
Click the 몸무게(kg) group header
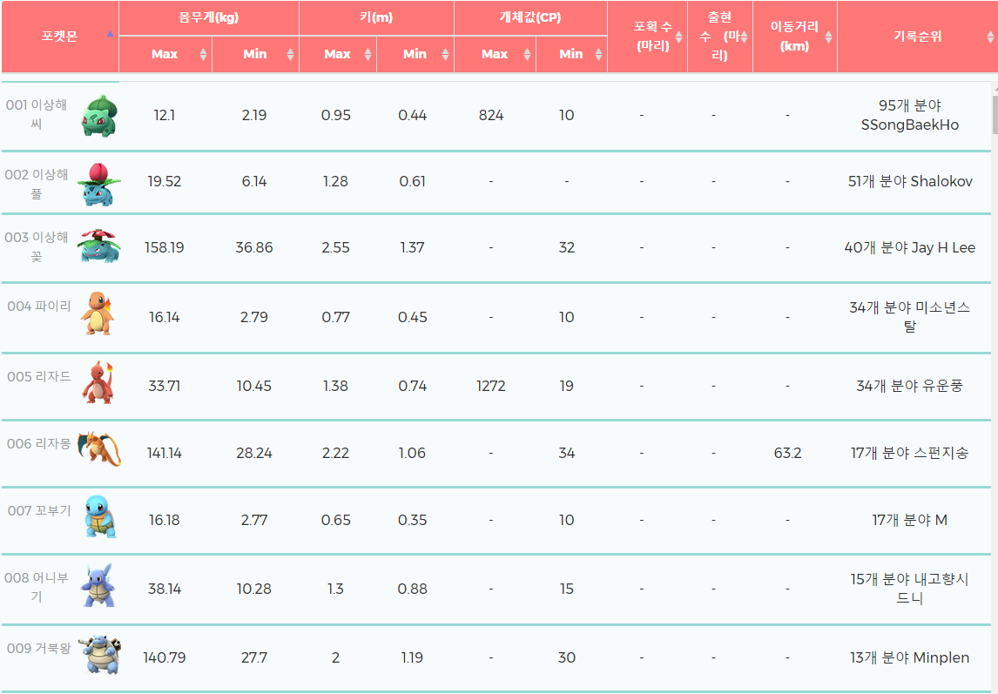(209, 17)
